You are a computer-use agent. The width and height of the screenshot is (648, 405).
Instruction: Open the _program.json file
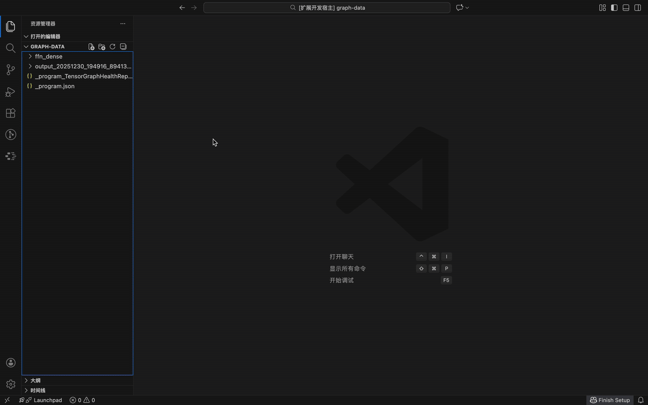pyautogui.click(x=55, y=86)
